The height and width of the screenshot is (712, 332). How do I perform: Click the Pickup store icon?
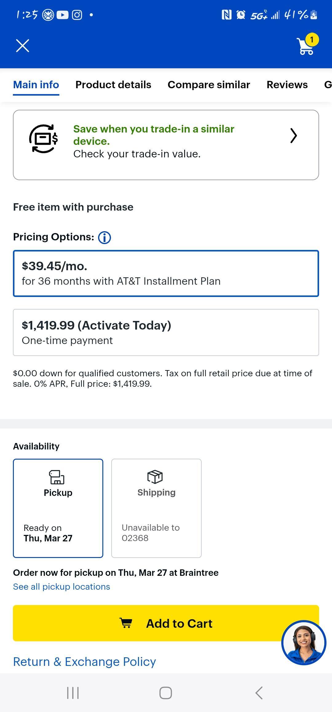tap(58, 477)
